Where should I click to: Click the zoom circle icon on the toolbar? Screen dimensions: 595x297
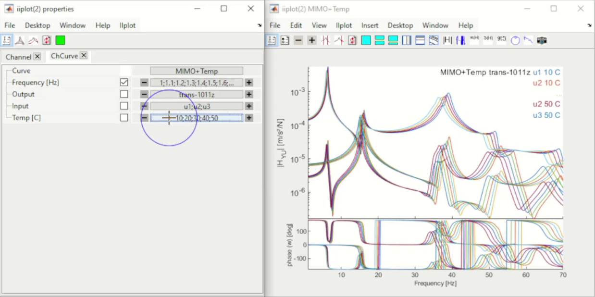click(515, 40)
